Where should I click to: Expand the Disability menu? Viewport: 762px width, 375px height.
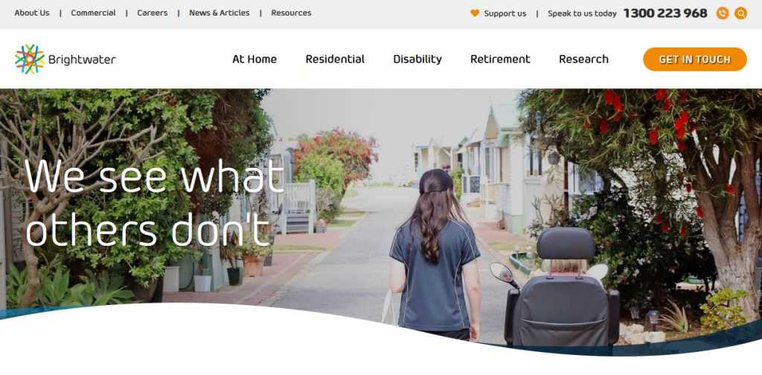pyautogui.click(x=417, y=59)
